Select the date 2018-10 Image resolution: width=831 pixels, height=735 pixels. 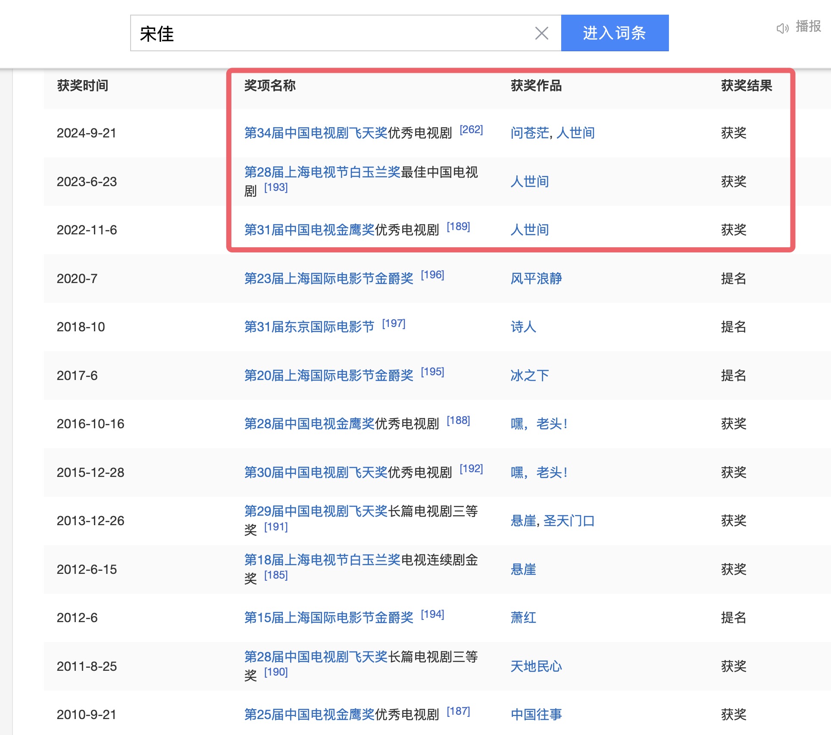coord(81,327)
